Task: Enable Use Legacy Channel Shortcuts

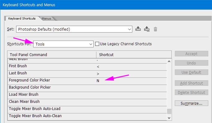Action: point(97,44)
